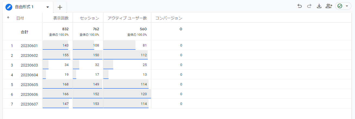Image resolution: width=355 pixels, height=119 pixels.
Task: Click the セッション column header
Action: coord(89,18)
